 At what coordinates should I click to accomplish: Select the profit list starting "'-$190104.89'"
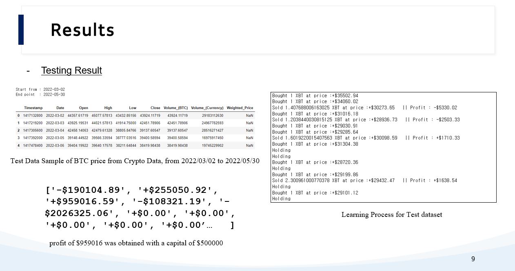pos(140,208)
